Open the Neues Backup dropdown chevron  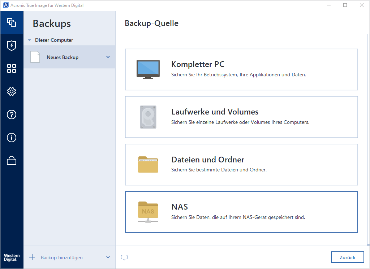(108, 57)
